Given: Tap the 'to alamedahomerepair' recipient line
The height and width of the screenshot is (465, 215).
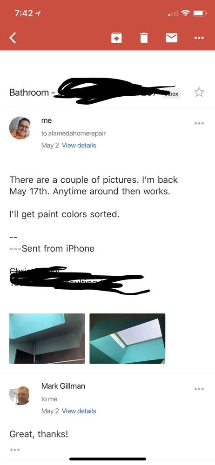Looking at the screenshot, I should 74,133.
